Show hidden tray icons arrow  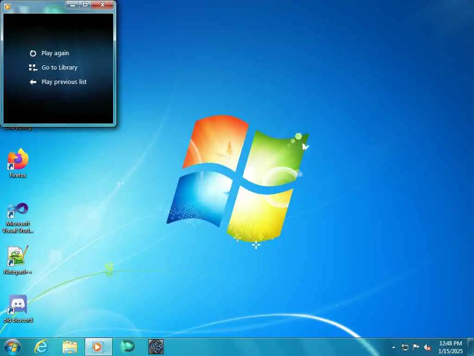pyautogui.click(x=393, y=347)
